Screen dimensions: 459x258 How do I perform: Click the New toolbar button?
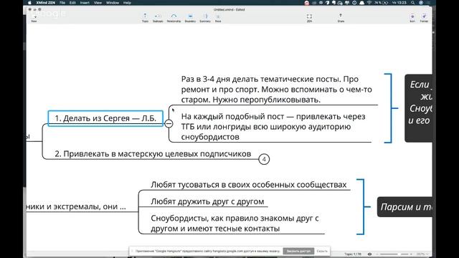34,19
